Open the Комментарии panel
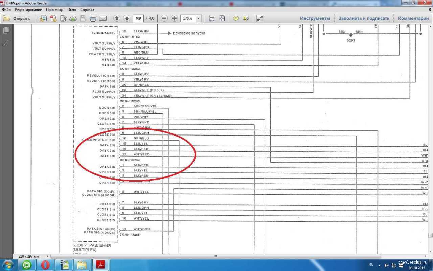This screenshot has width=433, height=271. [413, 18]
